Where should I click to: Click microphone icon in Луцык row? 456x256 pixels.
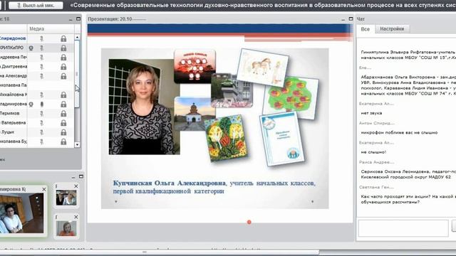41,132
